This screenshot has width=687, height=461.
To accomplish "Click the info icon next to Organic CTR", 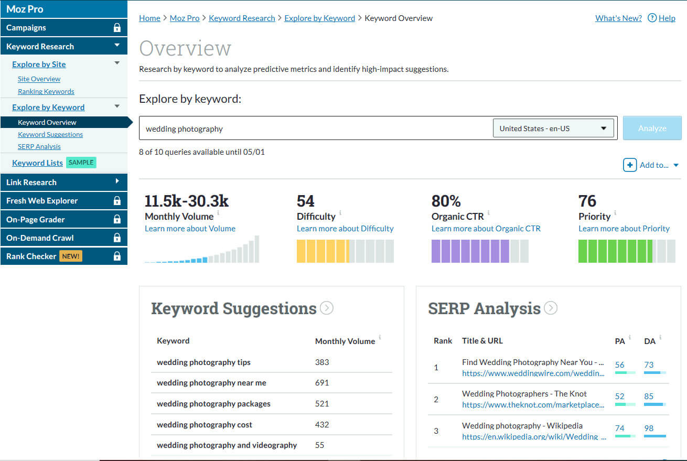I will [488, 213].
